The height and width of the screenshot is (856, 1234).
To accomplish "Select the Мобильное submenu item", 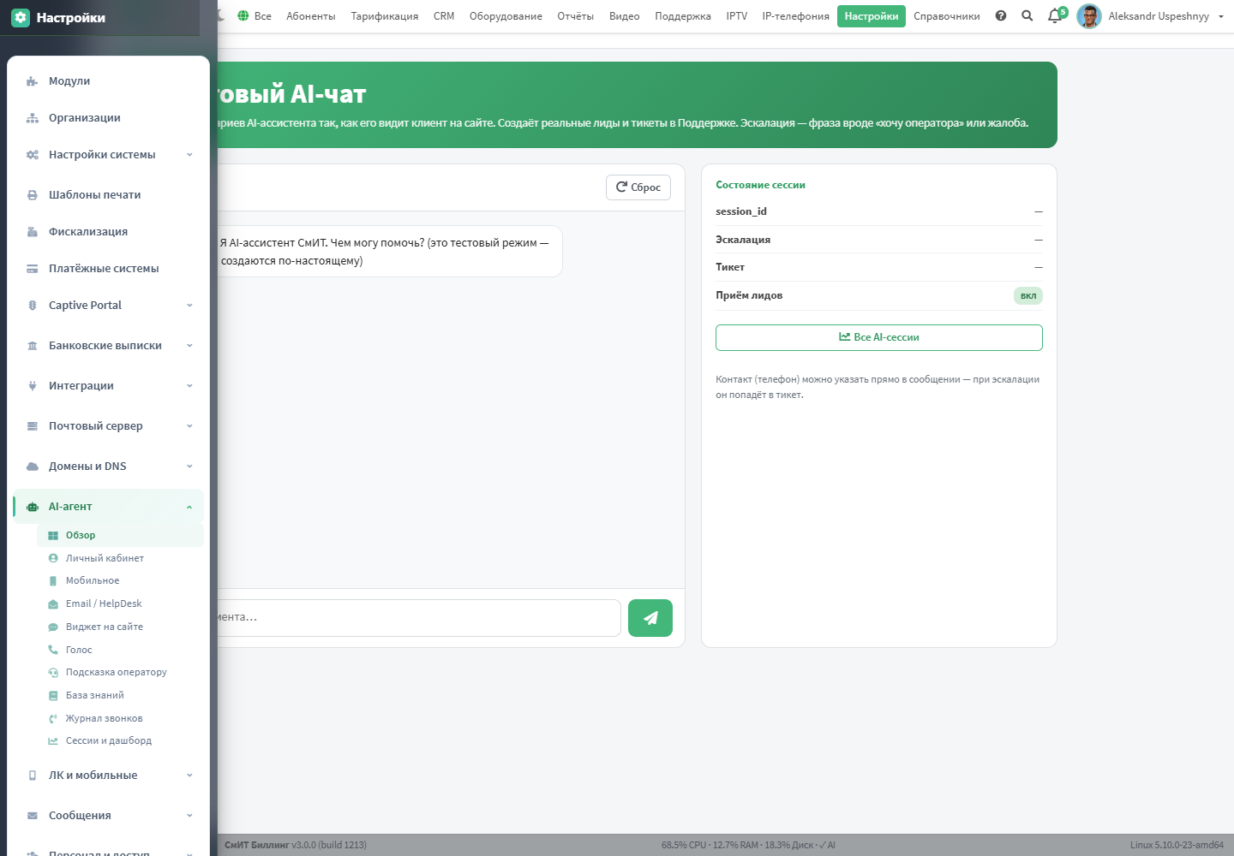I will pyautogui.click(x=93, y=580).
